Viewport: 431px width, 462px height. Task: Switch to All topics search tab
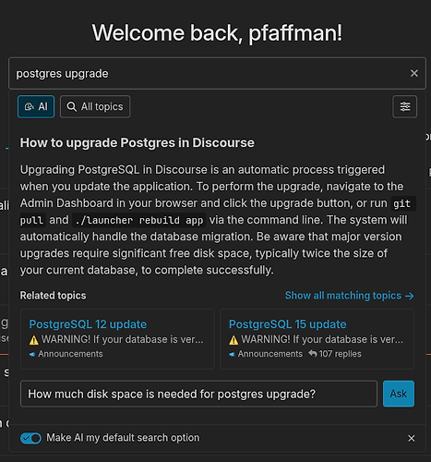tap(95, 106)
